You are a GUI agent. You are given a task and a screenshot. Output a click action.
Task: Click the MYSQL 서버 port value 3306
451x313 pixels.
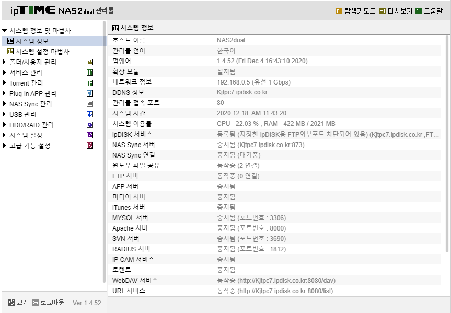click(x=277, y=218)
